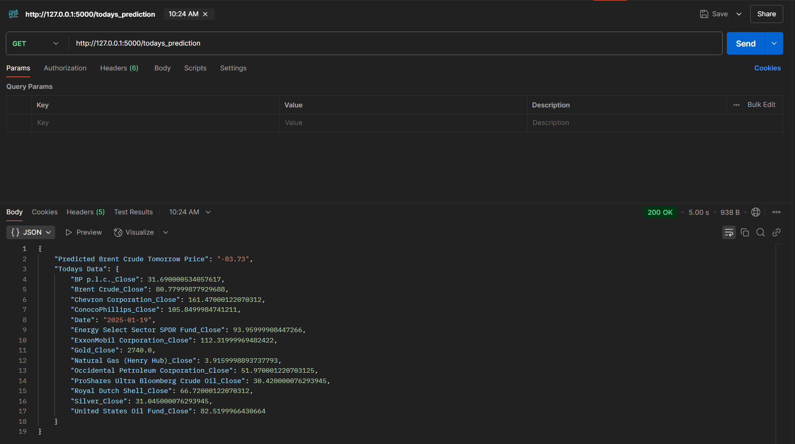The width and height of the screenshot is (795, 444).
Task: Search within the response body
Action: [x=761, y=232]
